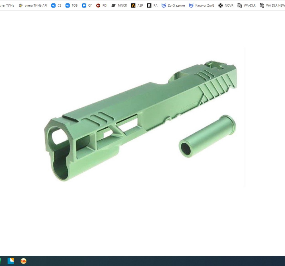Open the RA bookmark

point(152,5)
